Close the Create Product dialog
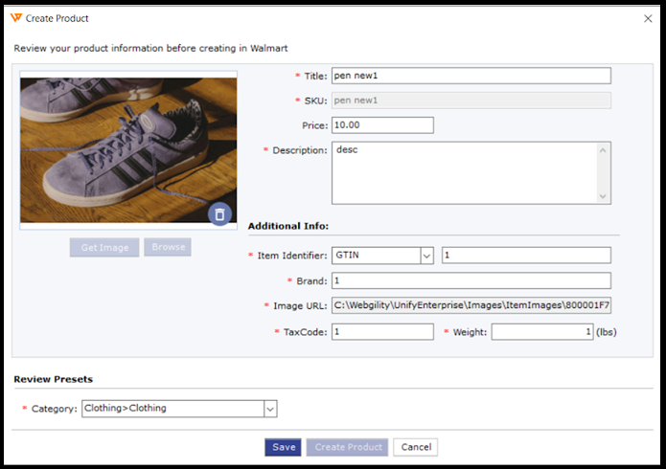This screenshot has width=666, height=469. click(646, 18)
